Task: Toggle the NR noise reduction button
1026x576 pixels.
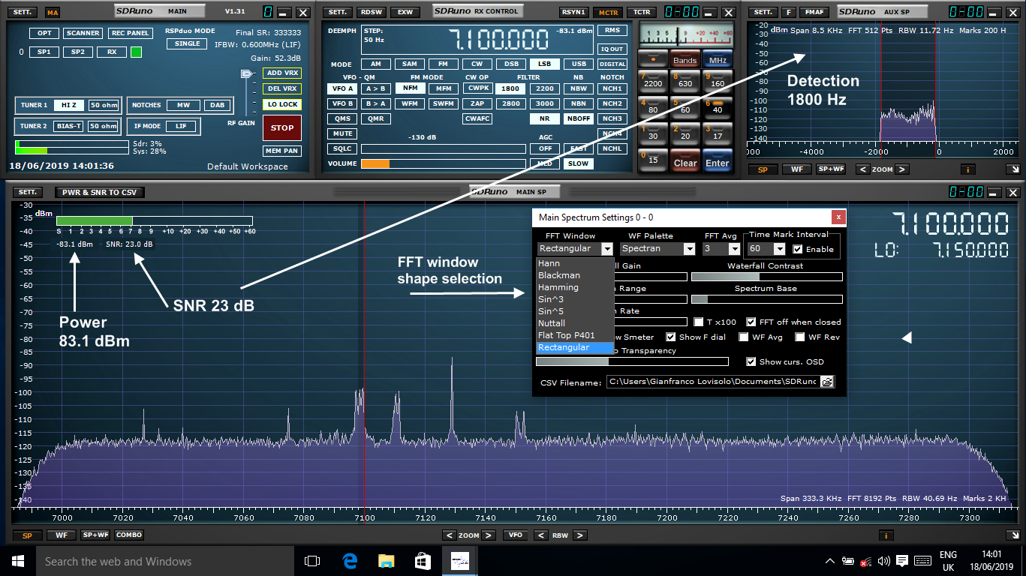Action: point(545,118)
